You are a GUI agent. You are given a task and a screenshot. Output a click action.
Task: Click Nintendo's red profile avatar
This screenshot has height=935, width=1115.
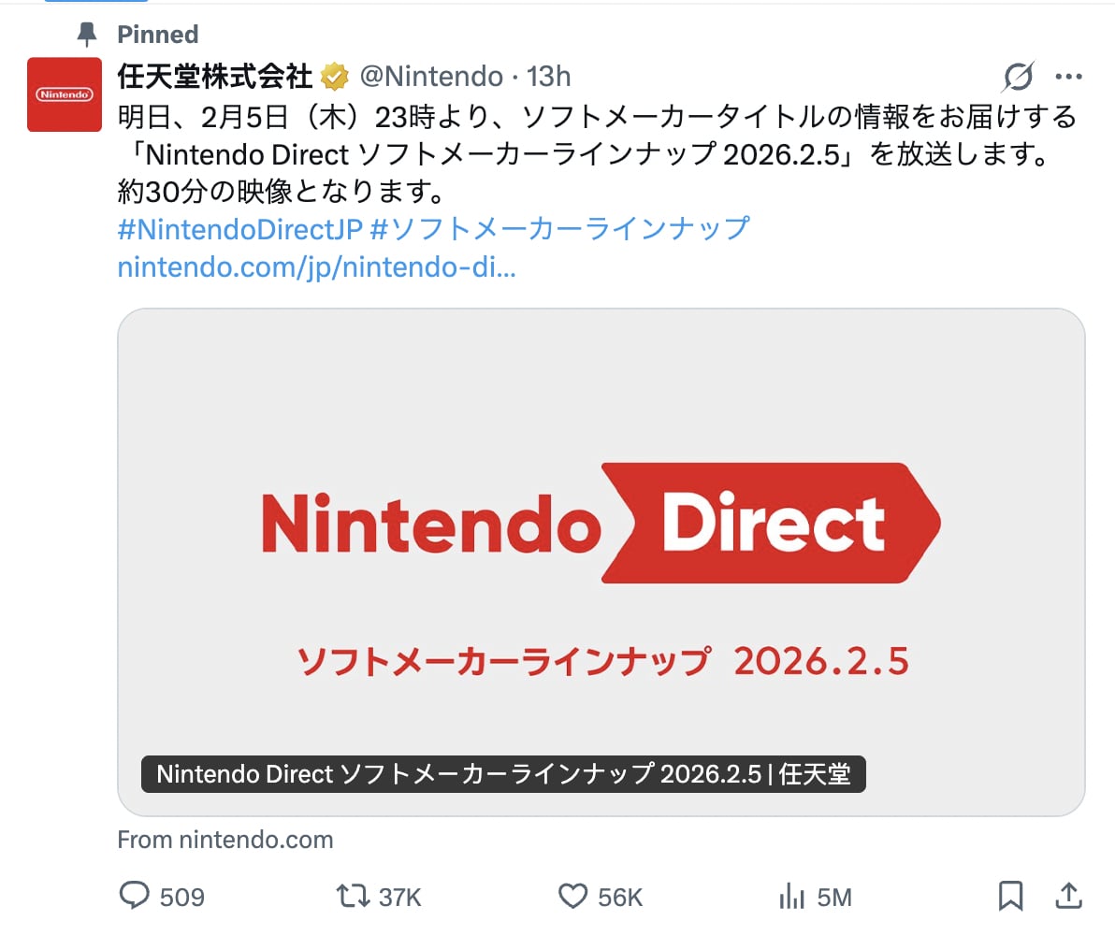(x=64, y=95)
